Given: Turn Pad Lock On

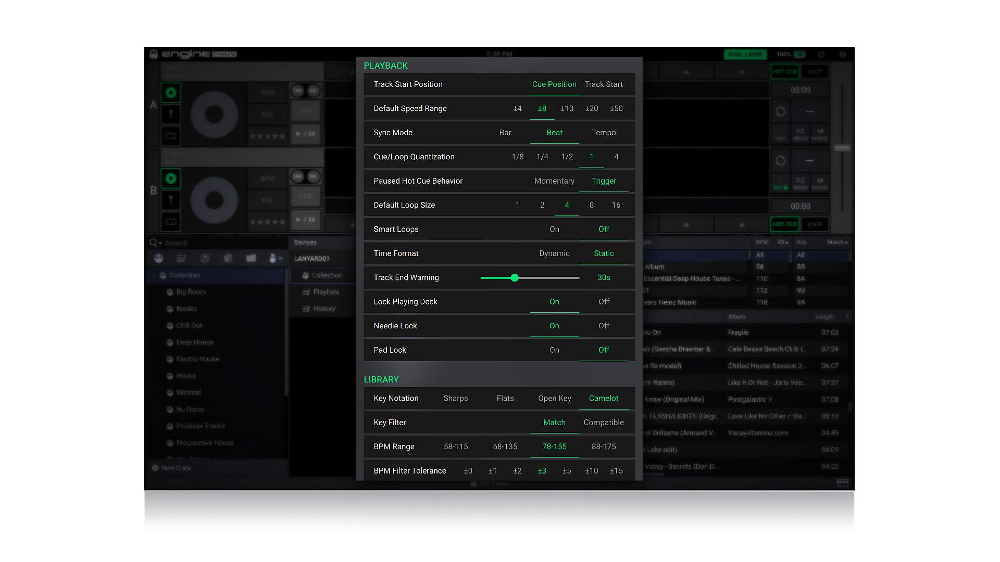Looking at the screenshot, I should [x=554, y=350].
